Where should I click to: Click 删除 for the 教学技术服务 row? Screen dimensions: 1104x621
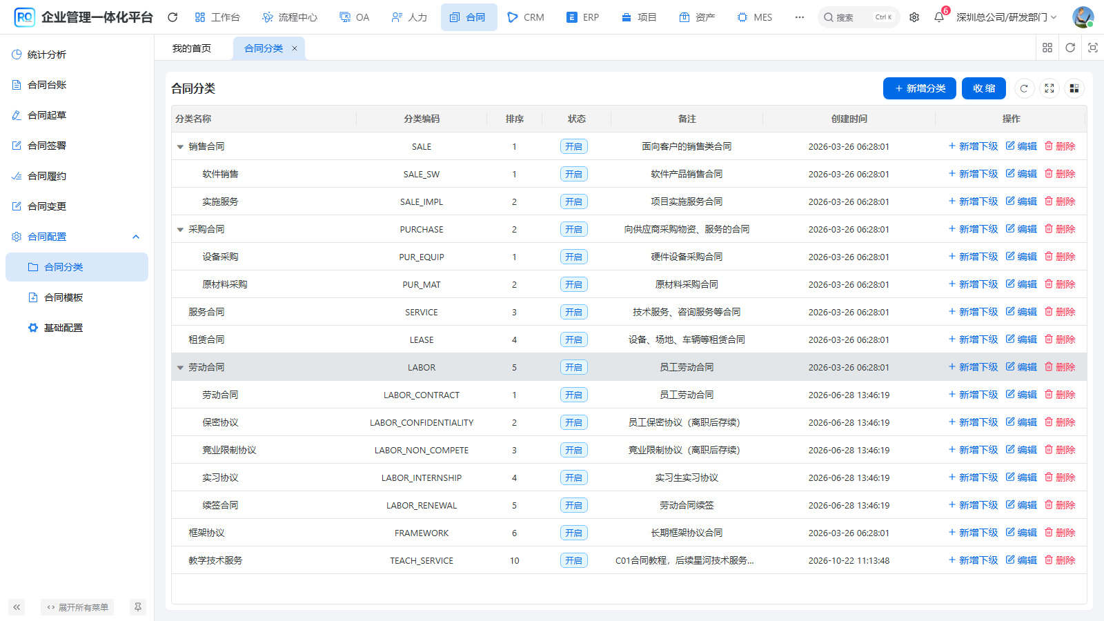pyautogui.click(x=1060, y=560)
